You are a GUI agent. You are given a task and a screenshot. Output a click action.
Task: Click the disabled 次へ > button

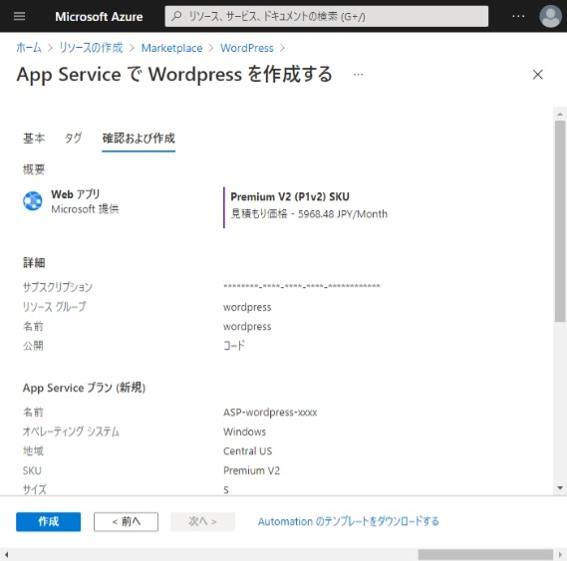tap(202, 521)
